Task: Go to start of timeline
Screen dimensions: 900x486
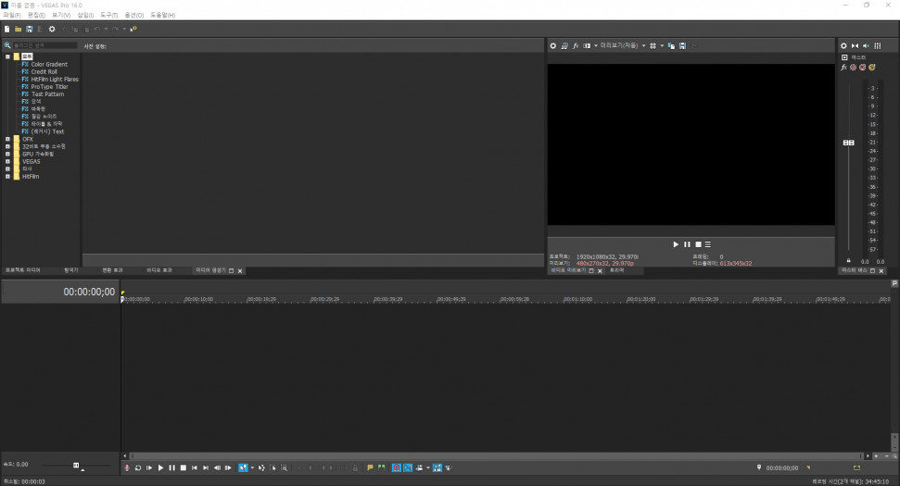Action: [x=195, y=467]
